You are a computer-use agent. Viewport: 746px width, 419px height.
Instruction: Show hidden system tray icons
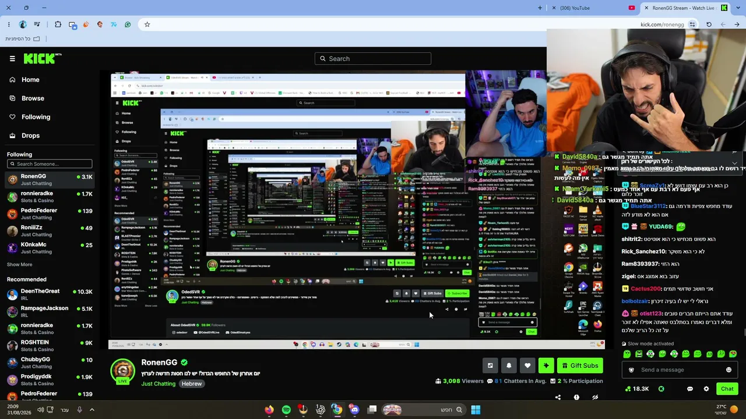(x=92, y=410)
